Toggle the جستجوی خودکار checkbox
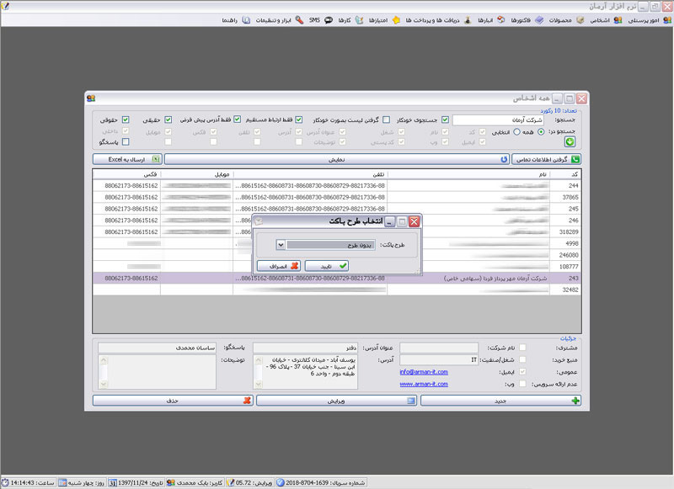This screenshot has width=674, height=489. [x=446, y=120]
